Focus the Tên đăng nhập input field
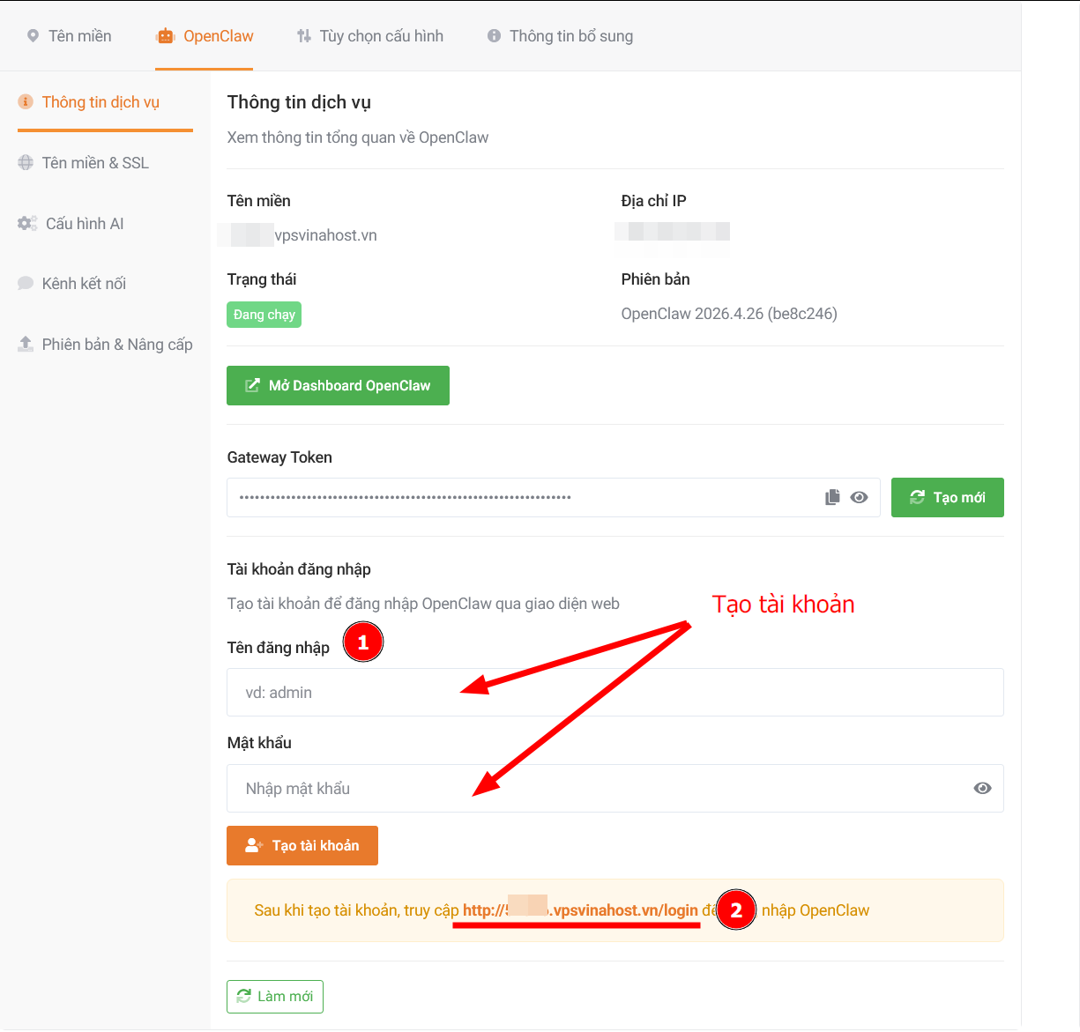1080x1032 pixels. pos(615,693)
